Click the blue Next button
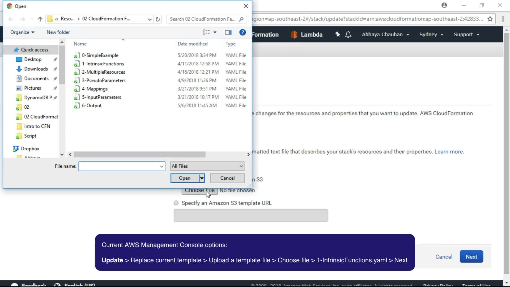The width and height of the screenshot is (510, 287). coord(471,257)
